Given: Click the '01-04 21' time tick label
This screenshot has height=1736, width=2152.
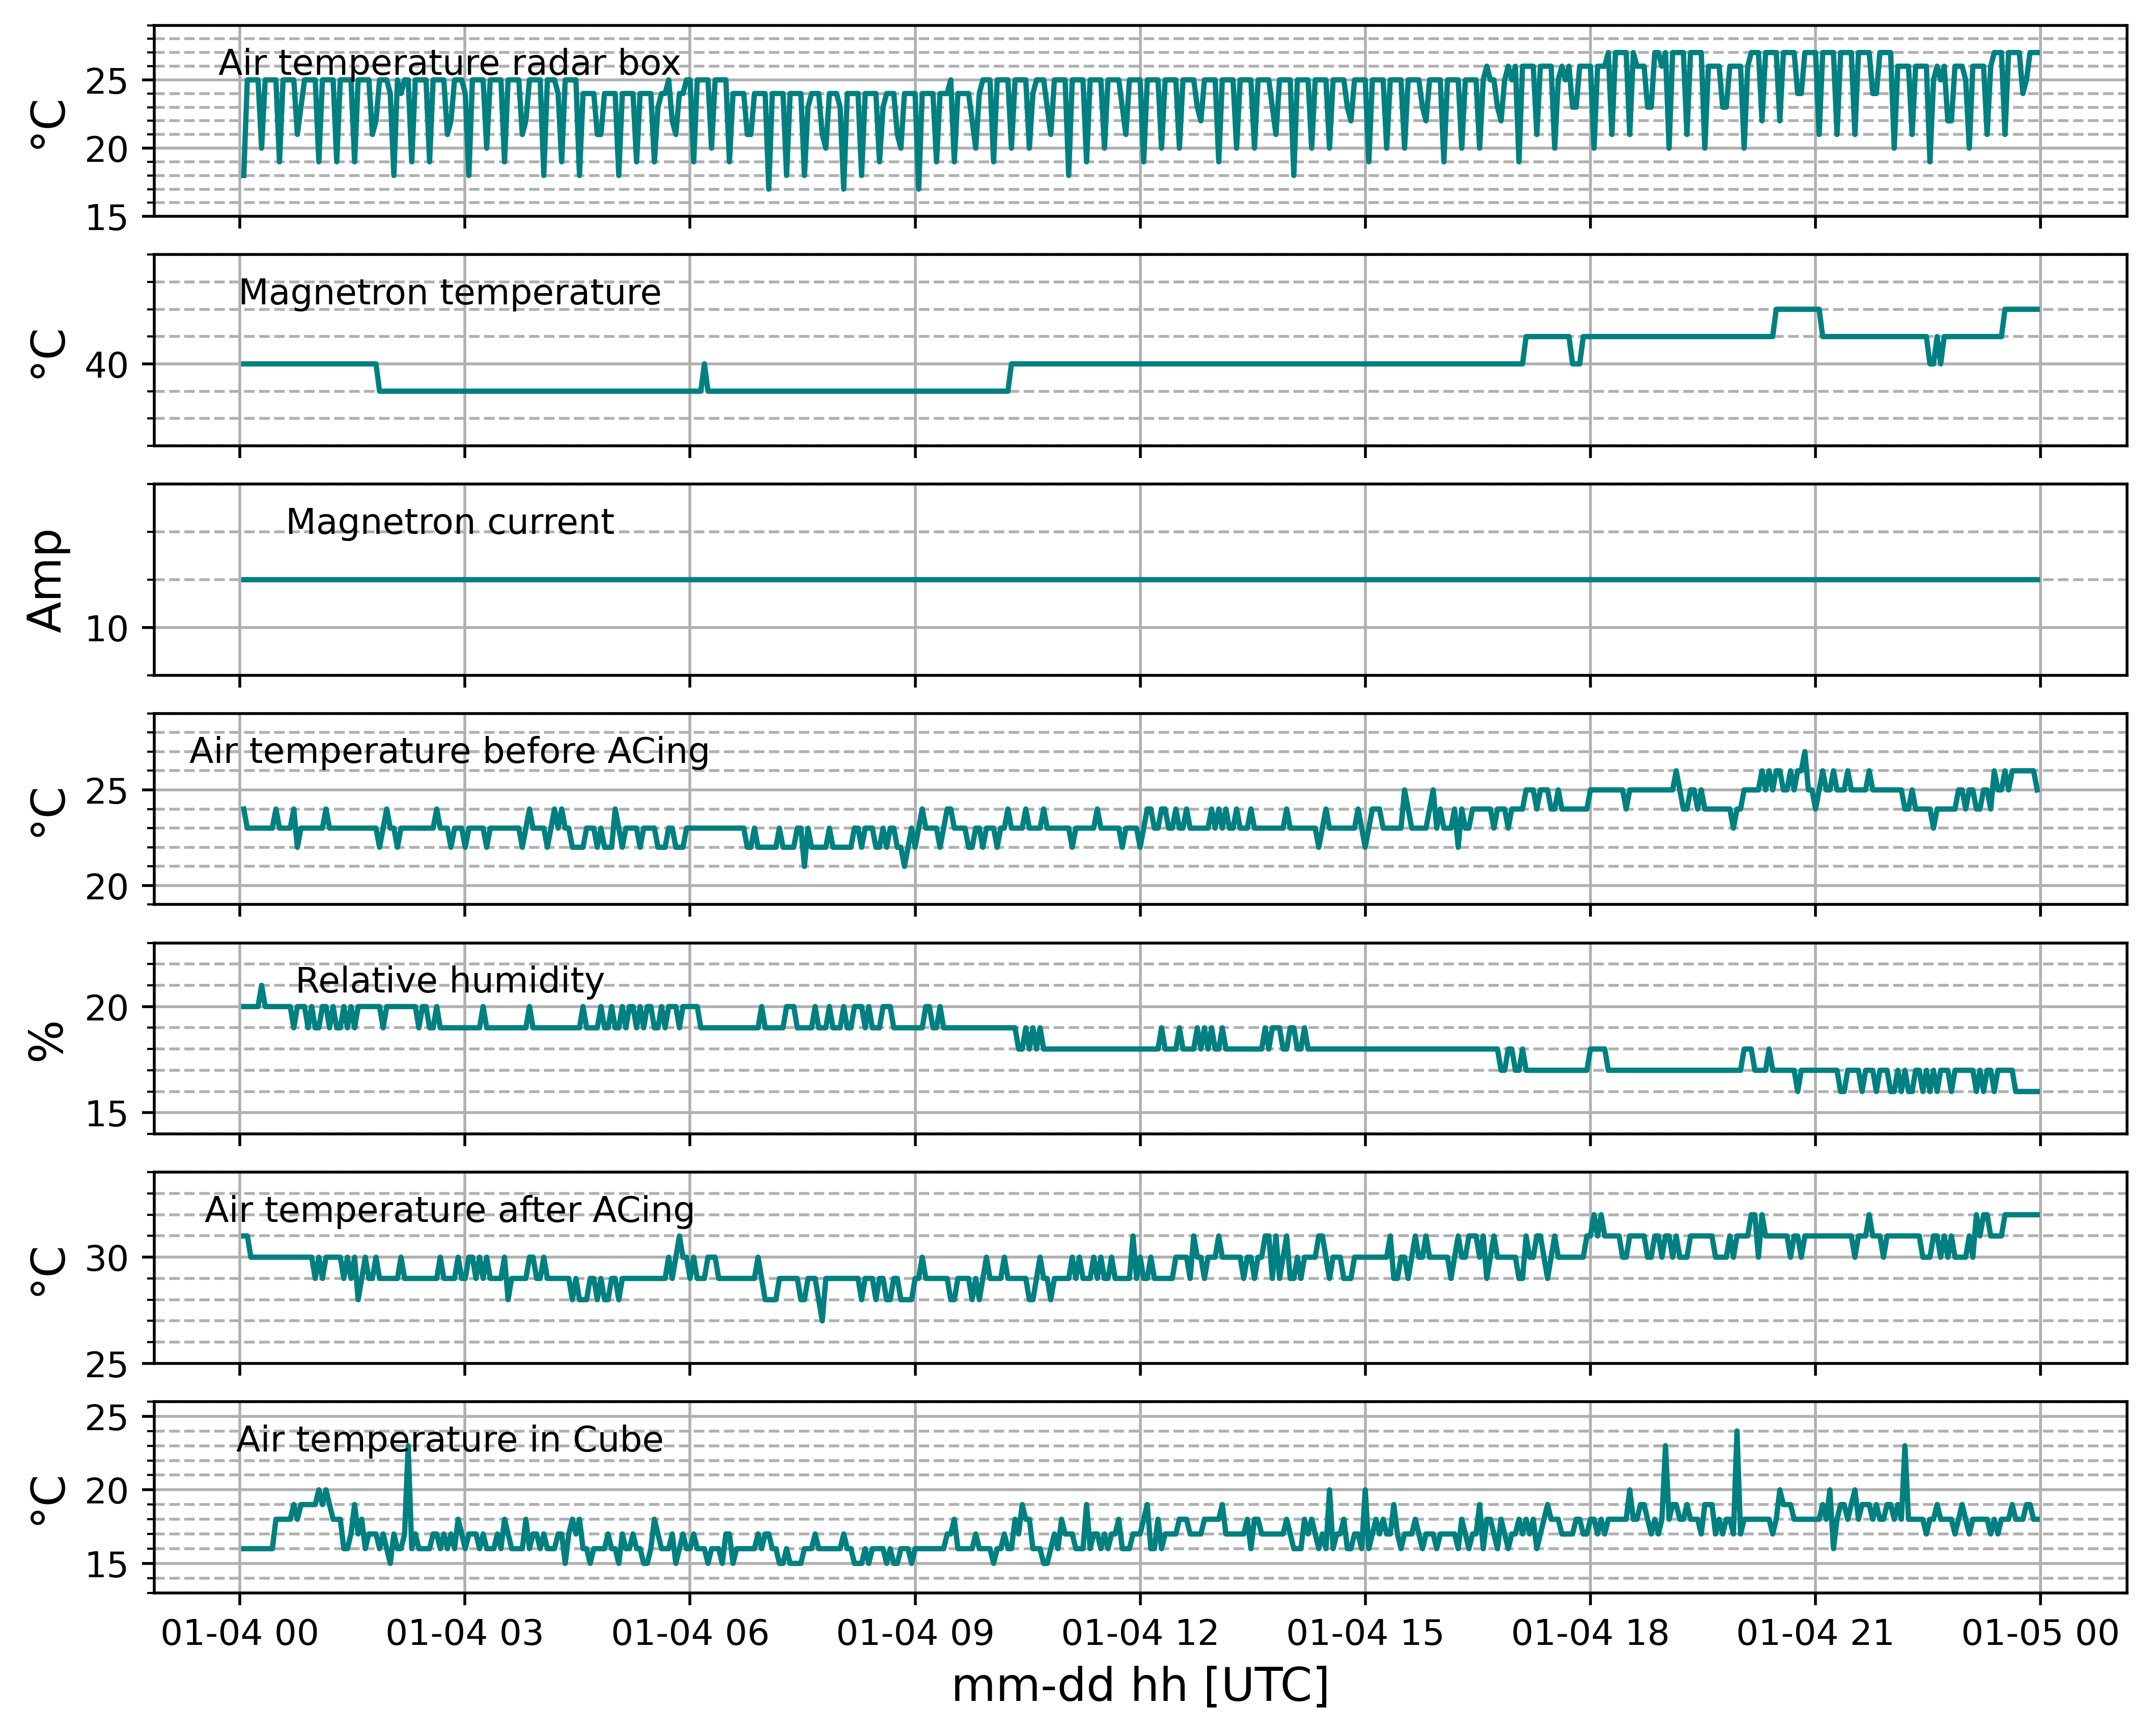Looking at the screenshot, I should coord(1815,1633).
